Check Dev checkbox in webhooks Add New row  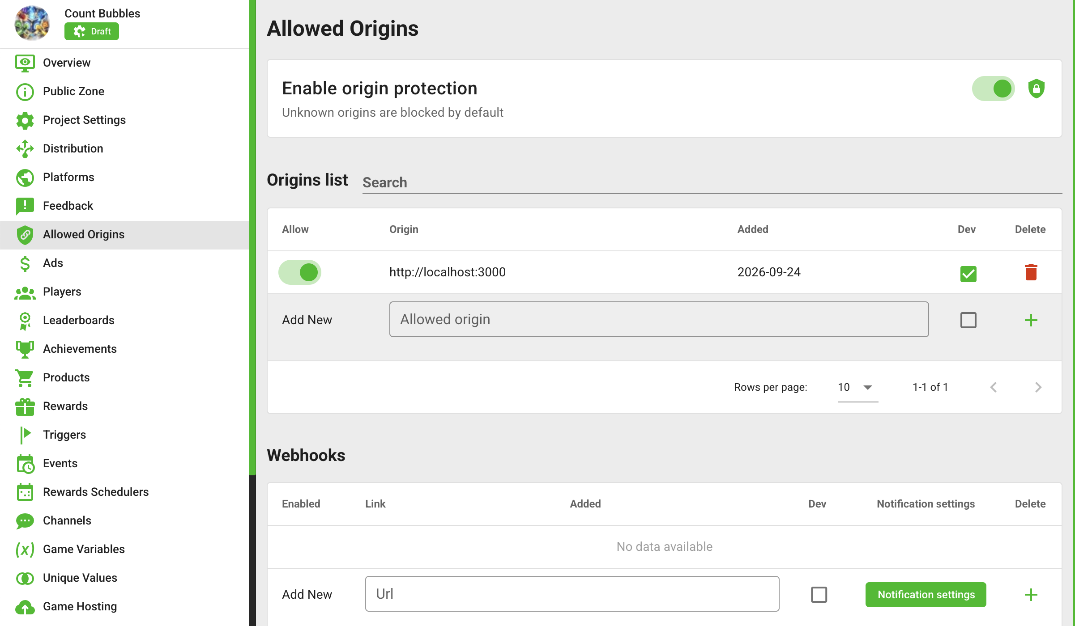click(819, 595)
